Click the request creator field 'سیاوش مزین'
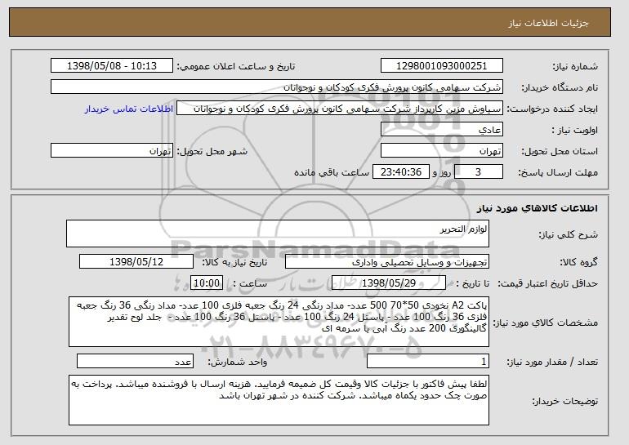629x445 pixels. pos(340,109)
